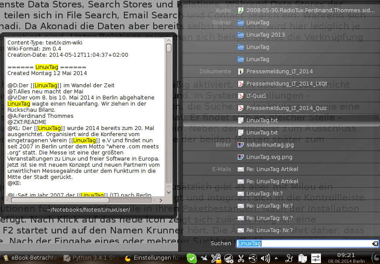Switch to the Einstellungen für task
The width and height of the screenshot is (380, 264).
point(153,258)
